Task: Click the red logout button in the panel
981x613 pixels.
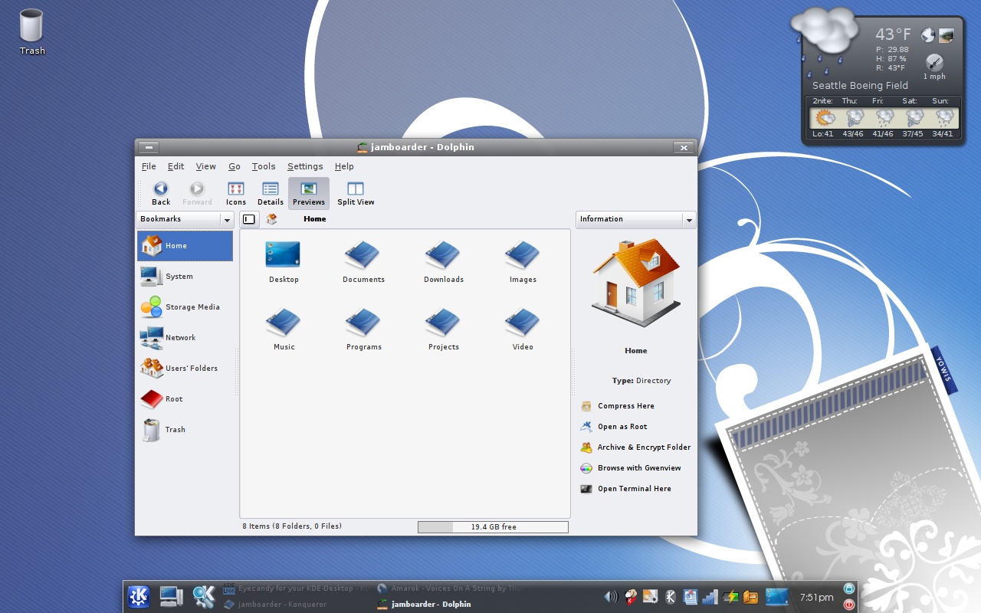Action: click(x=849, y=605)
